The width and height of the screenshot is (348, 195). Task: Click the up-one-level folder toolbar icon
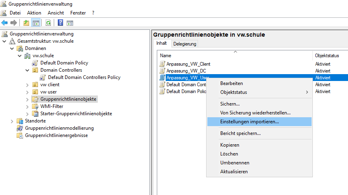[26, 23]
